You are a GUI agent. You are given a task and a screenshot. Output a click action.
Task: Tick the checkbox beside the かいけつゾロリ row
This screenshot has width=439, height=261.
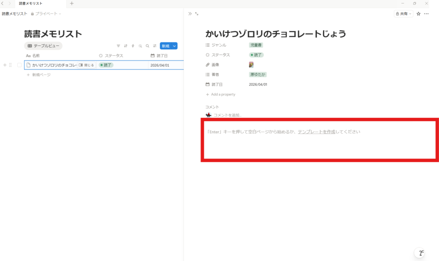(19, 65)
